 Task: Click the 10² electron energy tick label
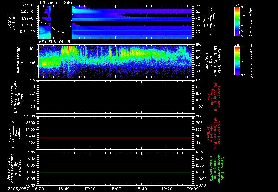tap(33, 48)
